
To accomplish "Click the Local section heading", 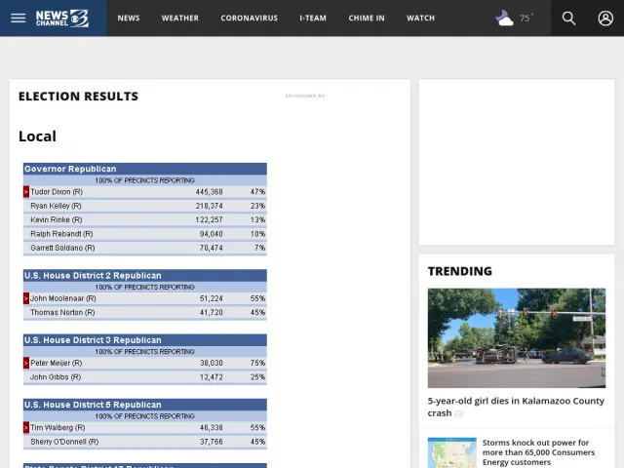I will [37, 136].
